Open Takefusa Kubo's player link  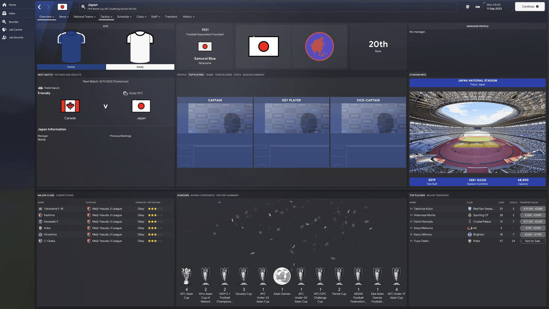pyautogui.click(x=423, y=209)
